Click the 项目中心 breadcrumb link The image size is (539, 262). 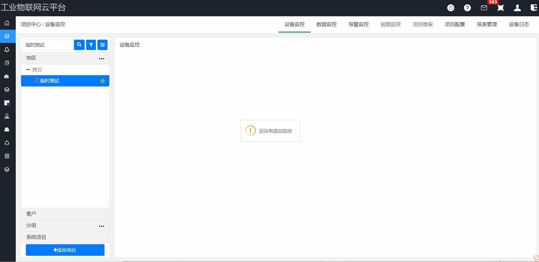coord(31,24)
